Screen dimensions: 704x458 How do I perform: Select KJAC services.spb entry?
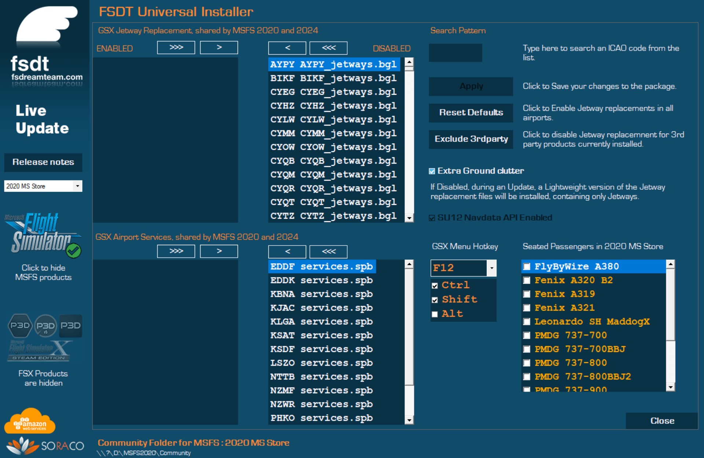[x=322, y=308]
